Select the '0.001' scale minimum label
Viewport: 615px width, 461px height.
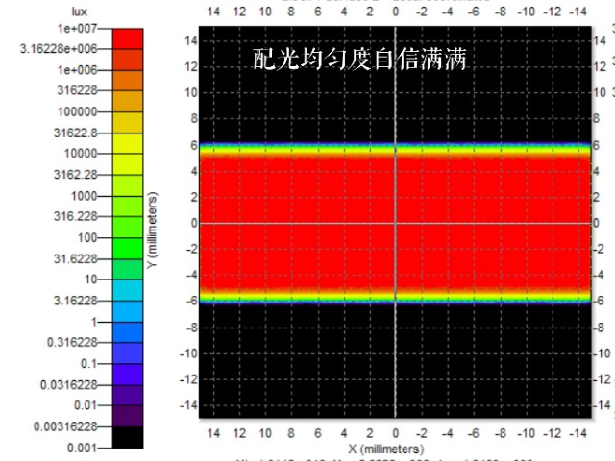(x=82, y=448)
